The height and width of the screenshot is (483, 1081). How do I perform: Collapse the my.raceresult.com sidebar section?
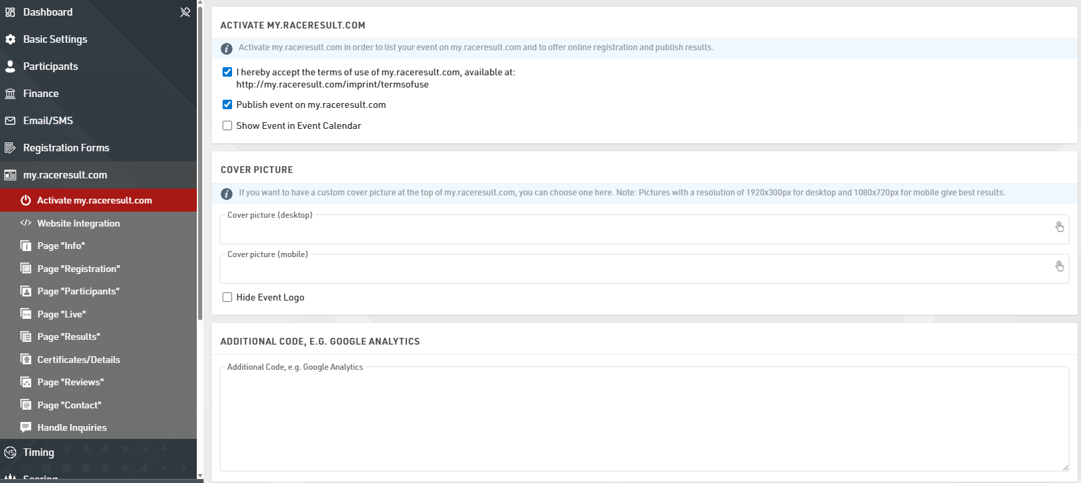65,175
